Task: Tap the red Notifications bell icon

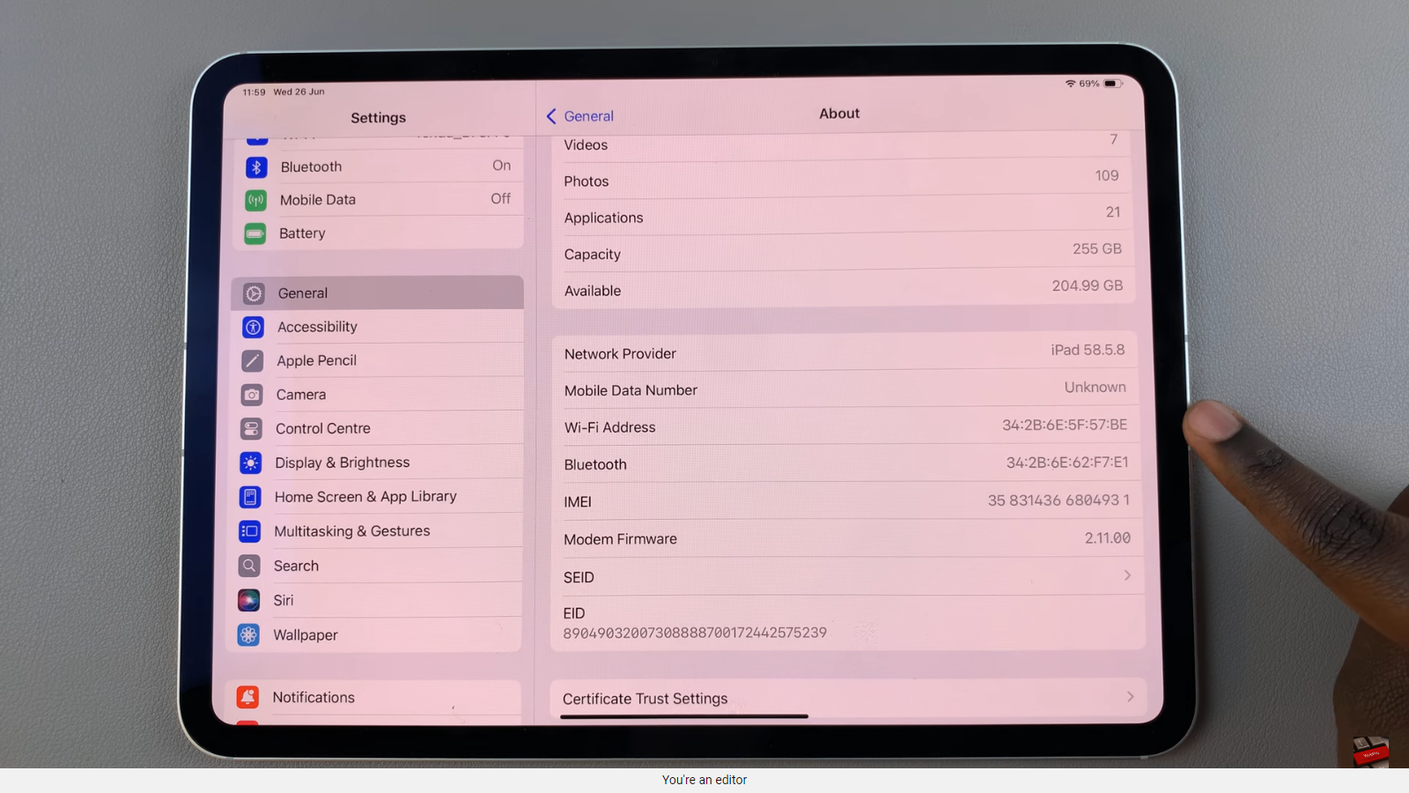Action: click(x=247, y=698)
